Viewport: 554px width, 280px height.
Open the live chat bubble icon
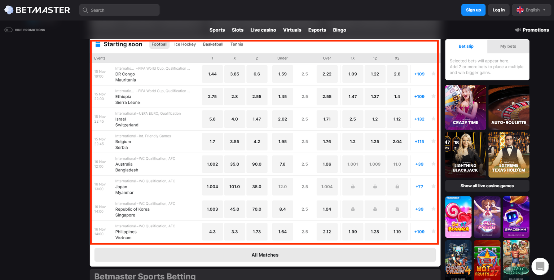click(540, 266)
